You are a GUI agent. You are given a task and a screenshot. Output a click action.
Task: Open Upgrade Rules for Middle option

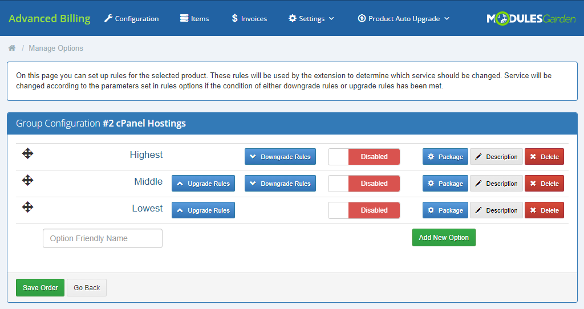(204, 184)
